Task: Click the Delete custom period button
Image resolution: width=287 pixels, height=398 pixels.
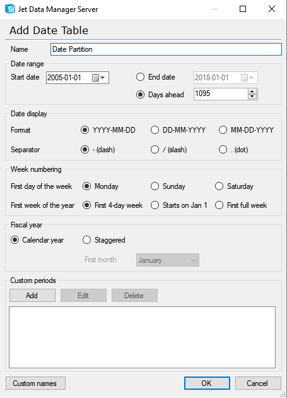Action: click(x=134, y=296)
